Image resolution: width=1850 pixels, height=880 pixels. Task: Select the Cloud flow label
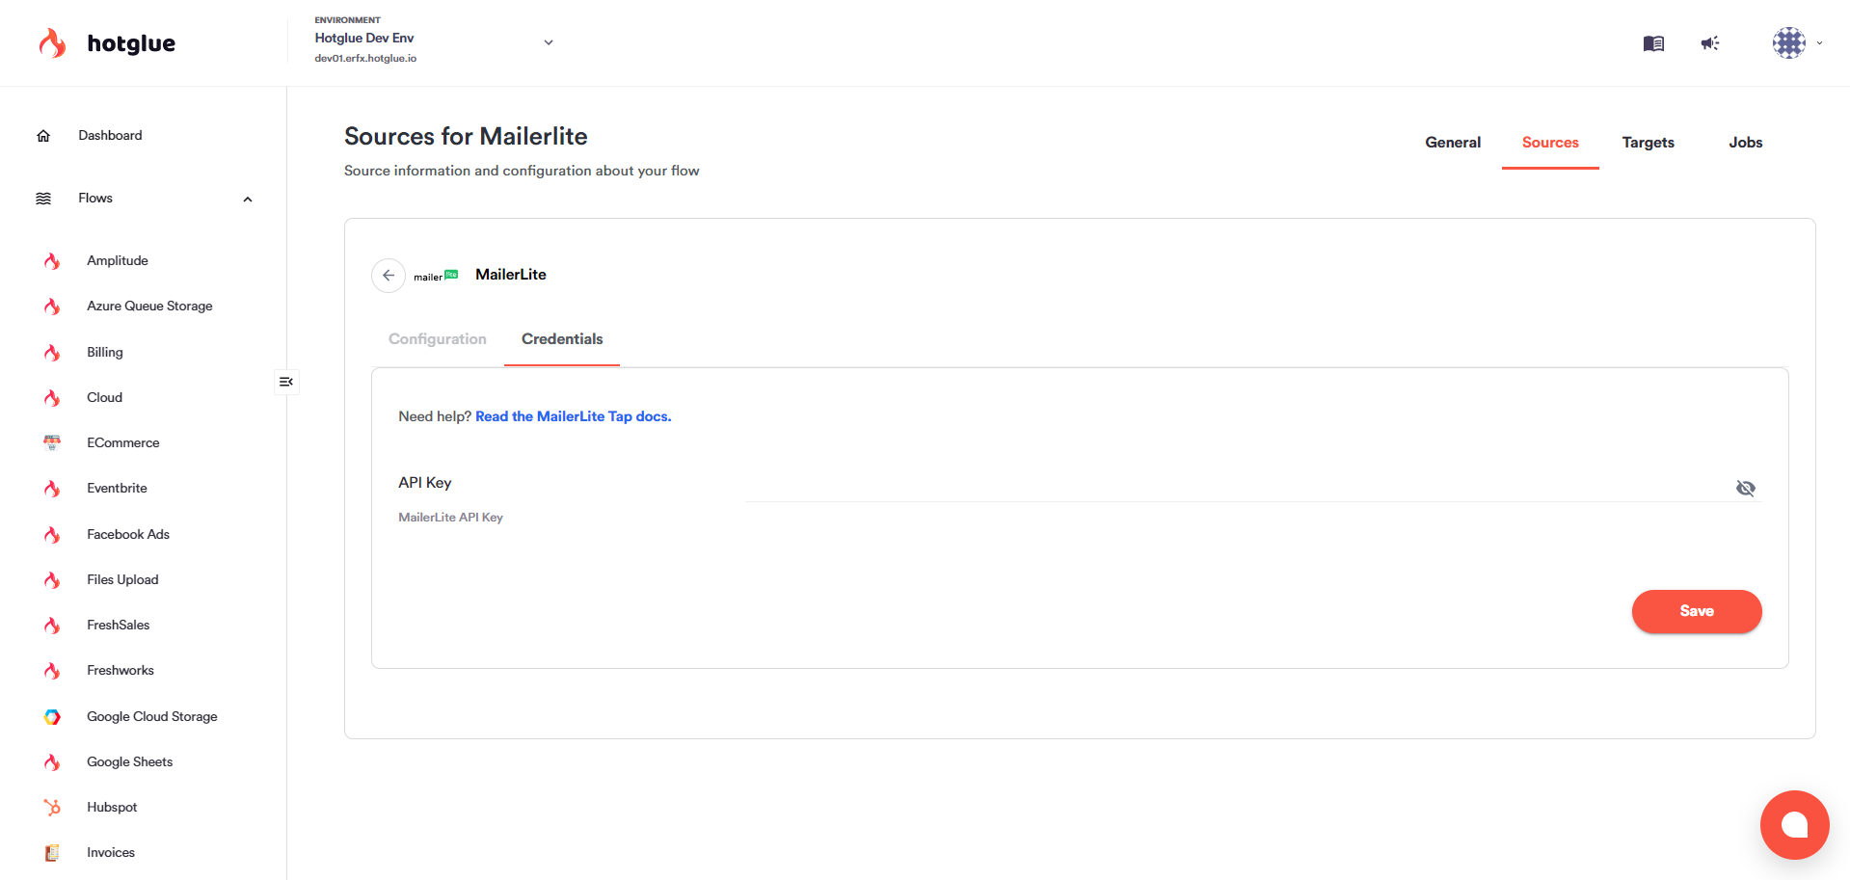104,398
